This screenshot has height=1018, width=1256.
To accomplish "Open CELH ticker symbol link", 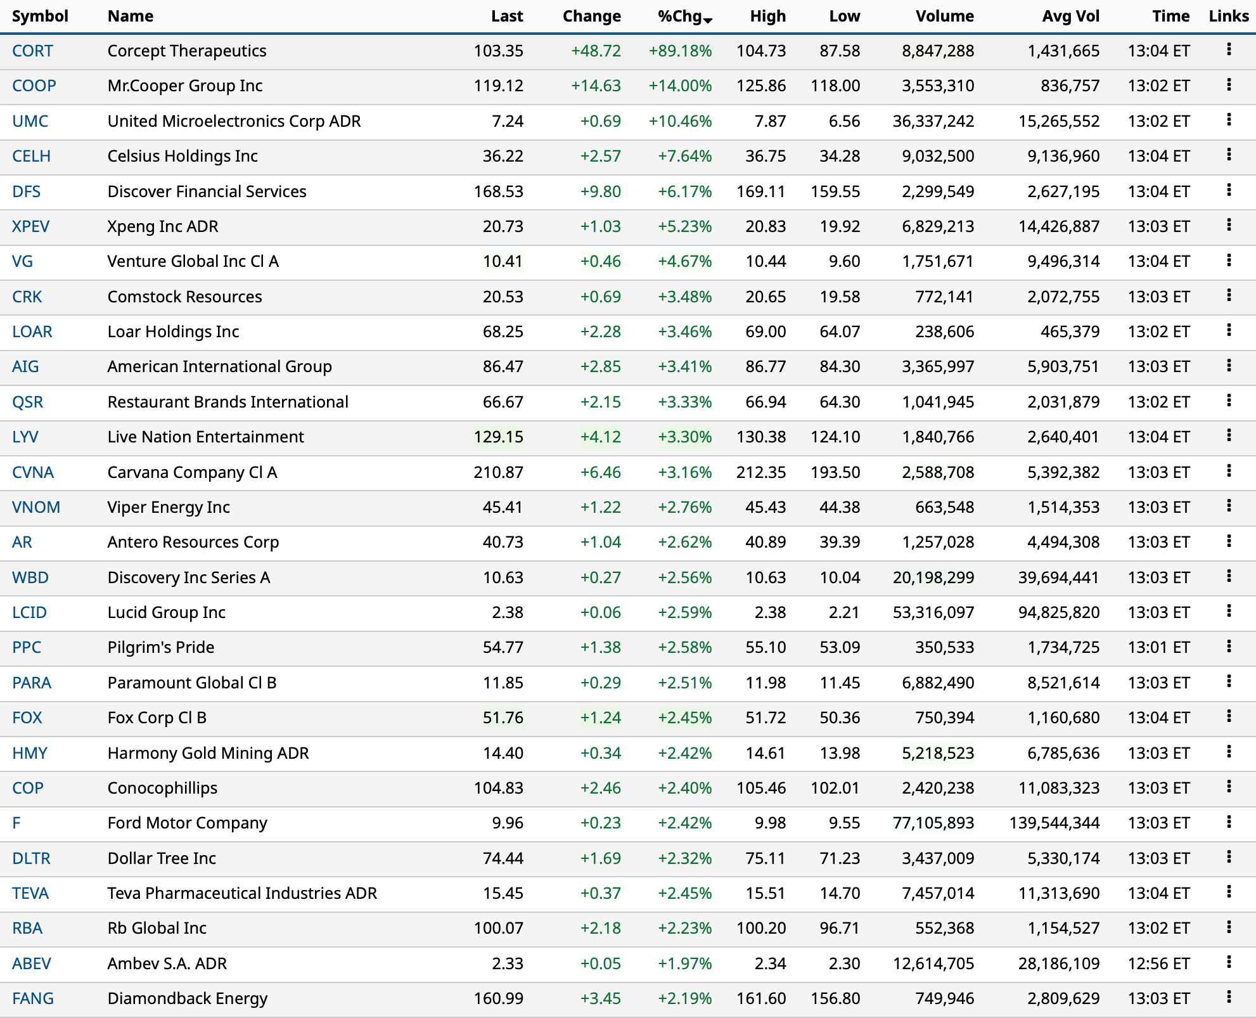I will coord(31,156).
